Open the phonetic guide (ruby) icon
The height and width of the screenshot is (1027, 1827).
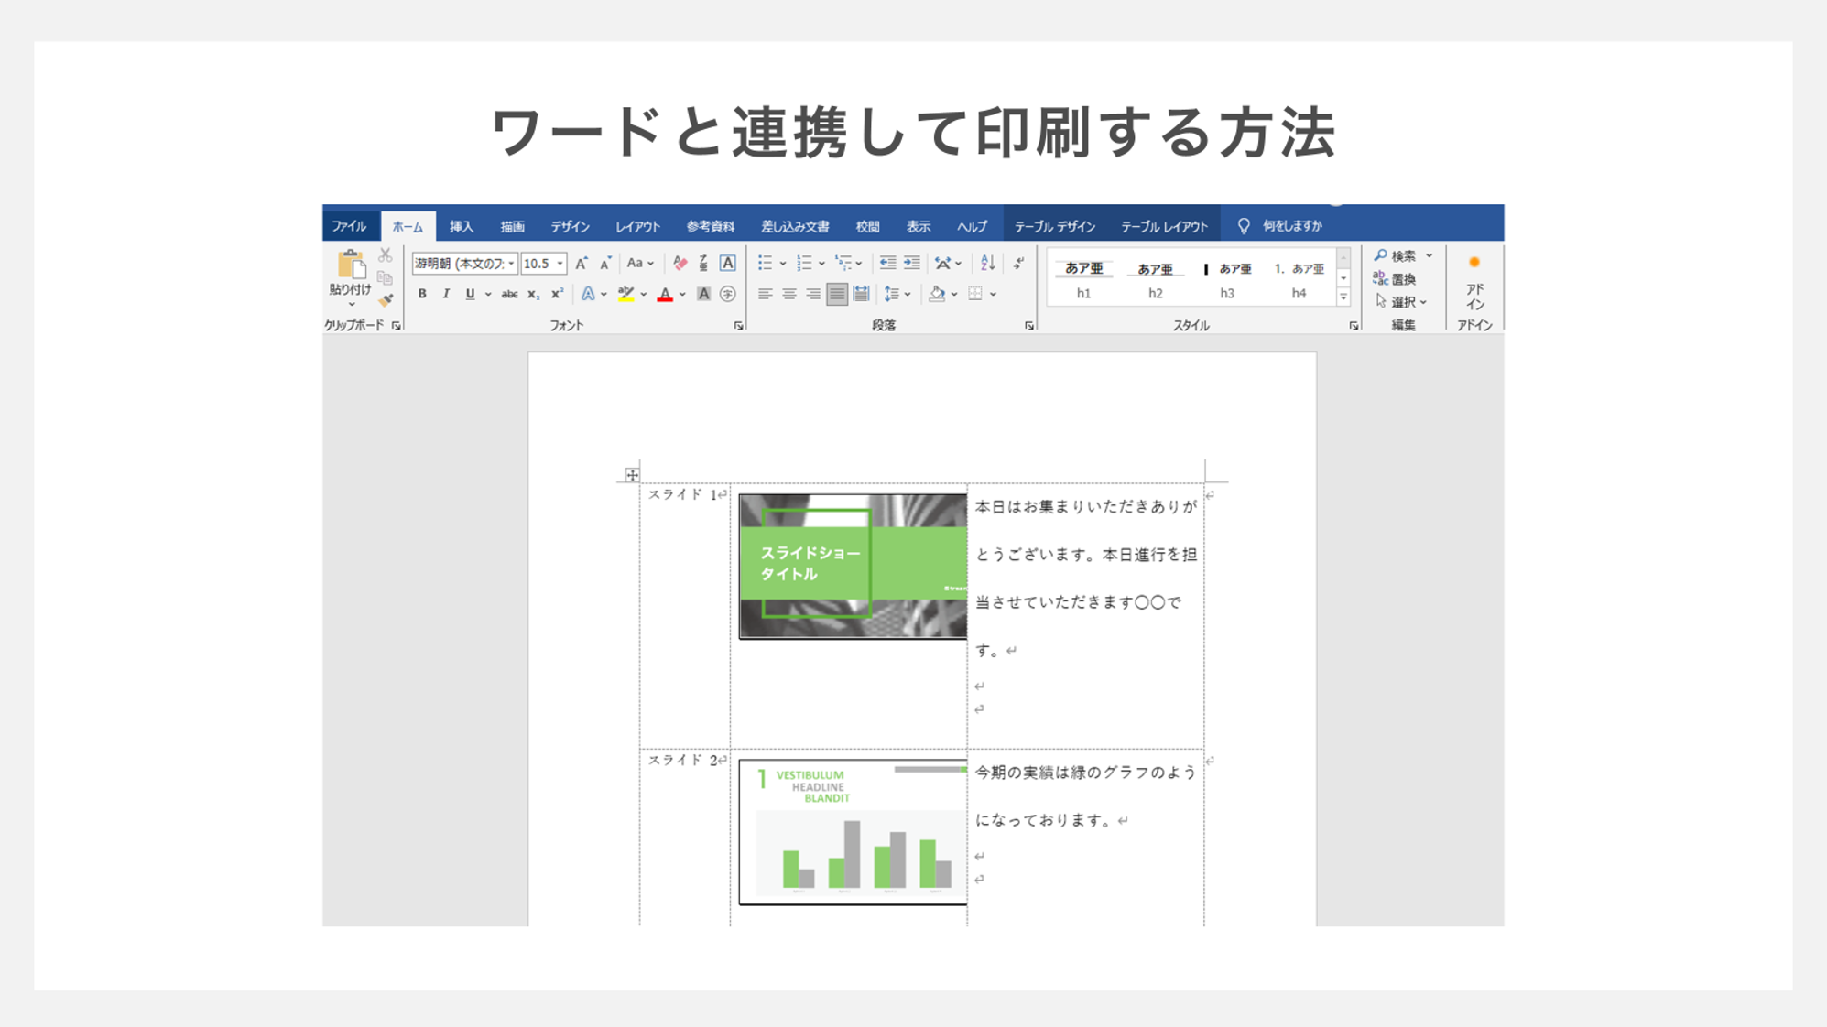(x=703, y=264)
